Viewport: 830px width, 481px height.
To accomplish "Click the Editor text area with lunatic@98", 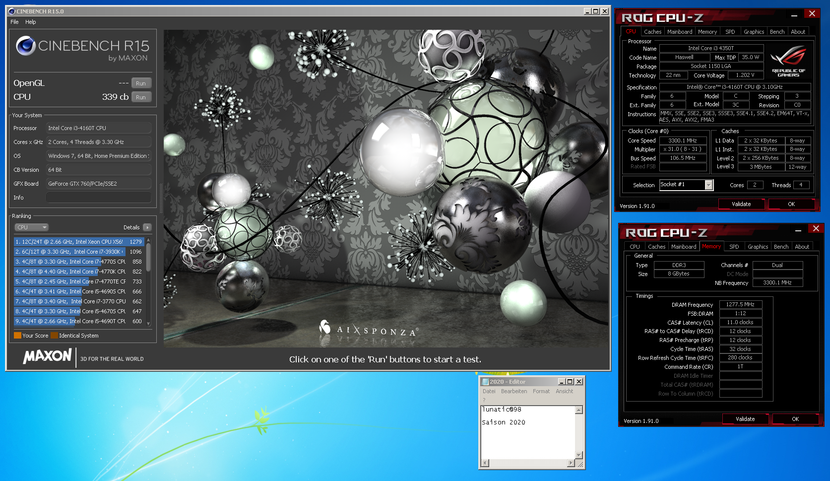I will tap(528, 432).
